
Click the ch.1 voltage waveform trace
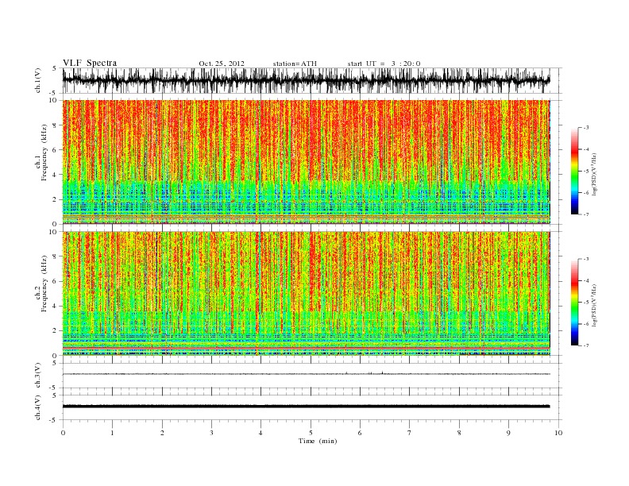click(306, 80)
